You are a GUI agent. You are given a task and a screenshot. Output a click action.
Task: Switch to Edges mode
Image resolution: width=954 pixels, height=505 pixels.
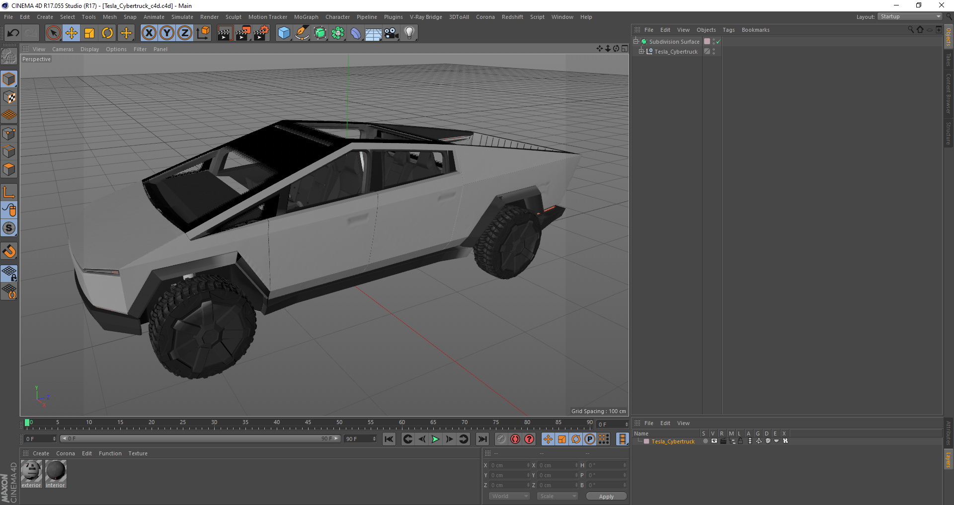pyautogui.click(x=9, y=151)
